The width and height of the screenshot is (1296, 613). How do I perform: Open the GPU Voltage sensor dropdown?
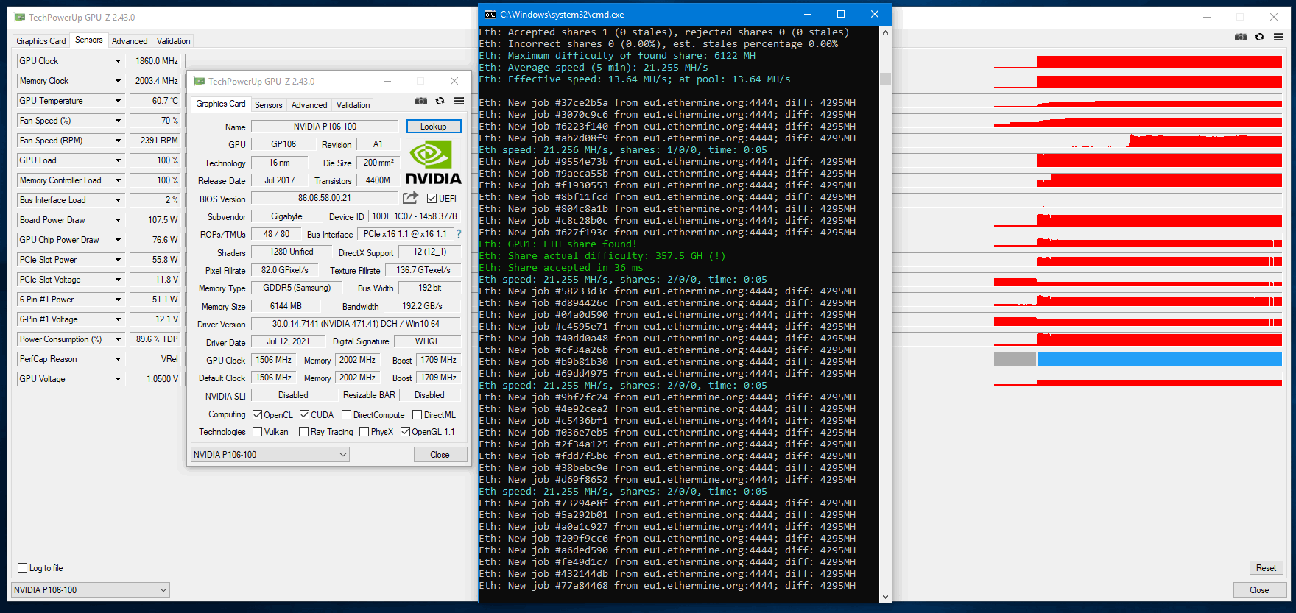(x=117, y=379)
